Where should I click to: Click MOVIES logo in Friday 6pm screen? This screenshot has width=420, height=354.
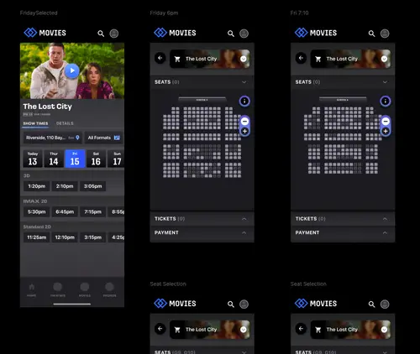pos(175,33)
